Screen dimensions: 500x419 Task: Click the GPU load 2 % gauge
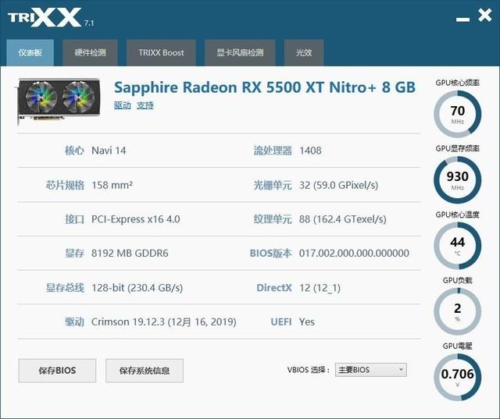[x=458, y=311]
